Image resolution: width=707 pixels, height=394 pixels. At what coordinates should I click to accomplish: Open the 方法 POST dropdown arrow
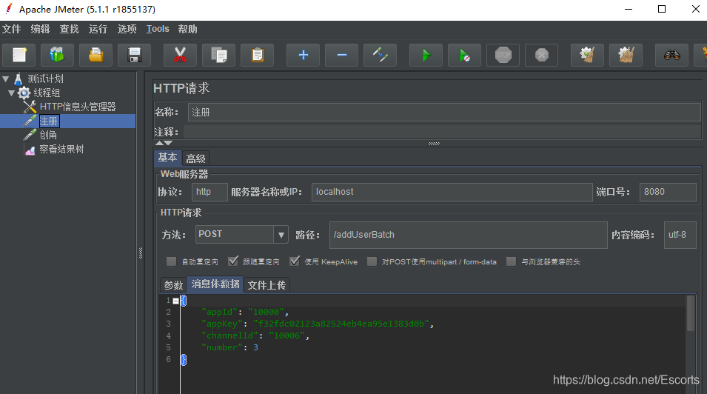click(281, 235)
